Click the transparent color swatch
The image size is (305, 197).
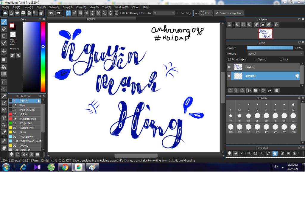tap(13, 34)
